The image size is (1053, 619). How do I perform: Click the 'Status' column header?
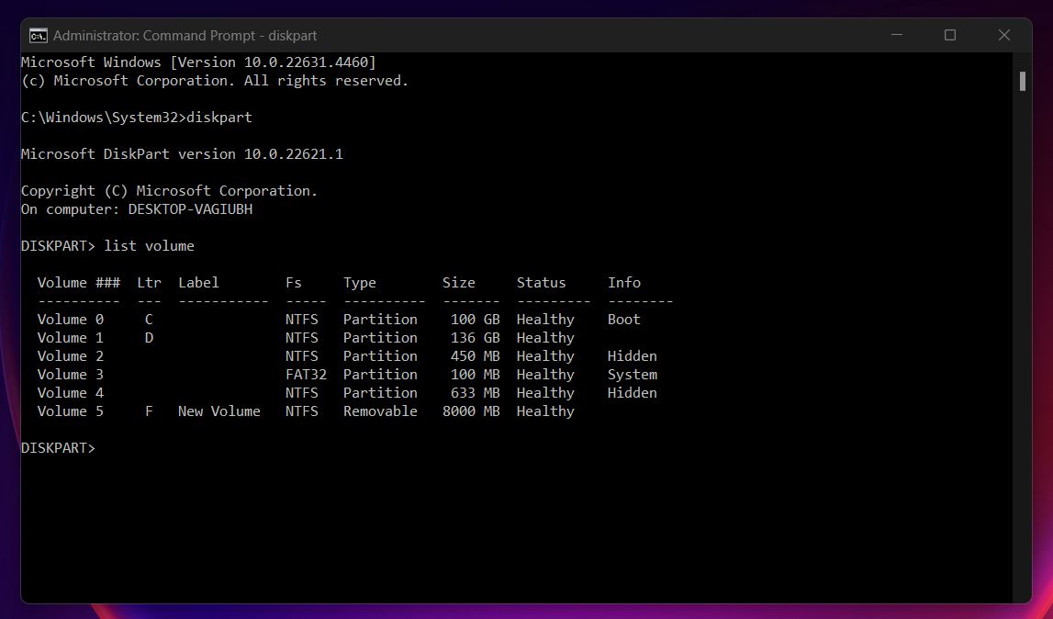541,282
